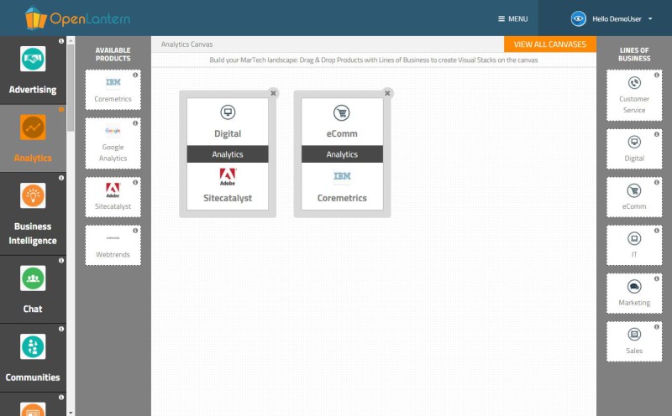The width and height of the screenshot is (672, 416).
Task: Open info icon on Marketing tile
Action: [x=657, y=278]
